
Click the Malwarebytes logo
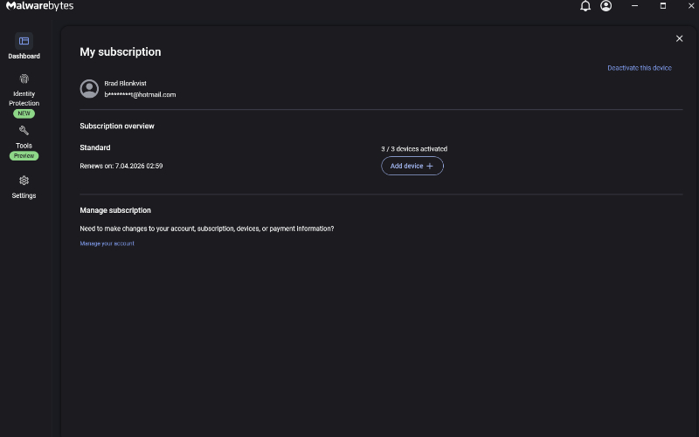click(x=39, y=6)
